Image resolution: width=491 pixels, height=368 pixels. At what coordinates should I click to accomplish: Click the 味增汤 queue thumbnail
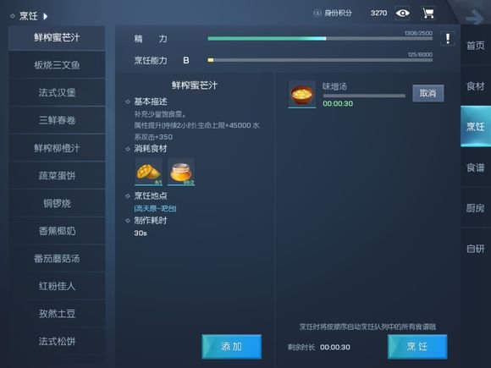pyautogui.click(x=302, y=94)
